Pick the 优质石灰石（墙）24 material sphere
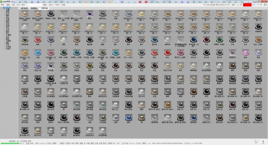Image resolution: width=268 pixels, height=145 pixels. point(194,27)
